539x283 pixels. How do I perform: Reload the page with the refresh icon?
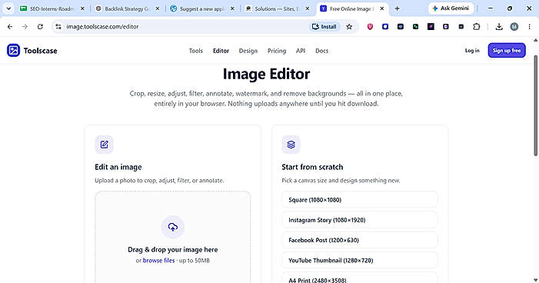[40, 26]
